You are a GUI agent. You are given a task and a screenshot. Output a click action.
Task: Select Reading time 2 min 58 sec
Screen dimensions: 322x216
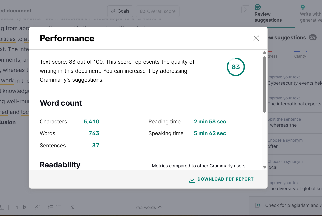pos(210,122)
